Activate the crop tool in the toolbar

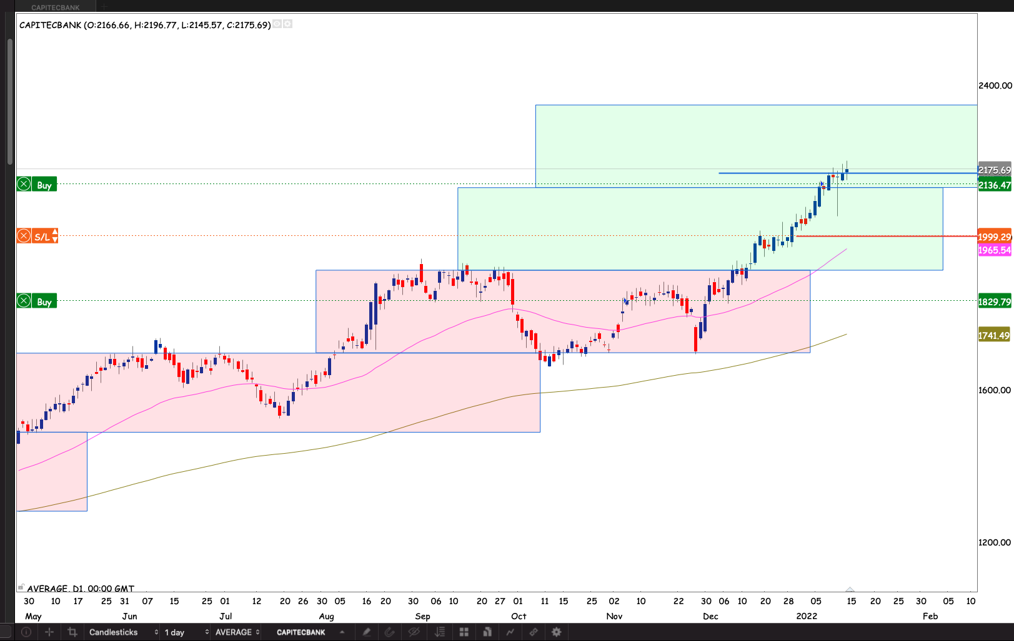pos(72,632)
